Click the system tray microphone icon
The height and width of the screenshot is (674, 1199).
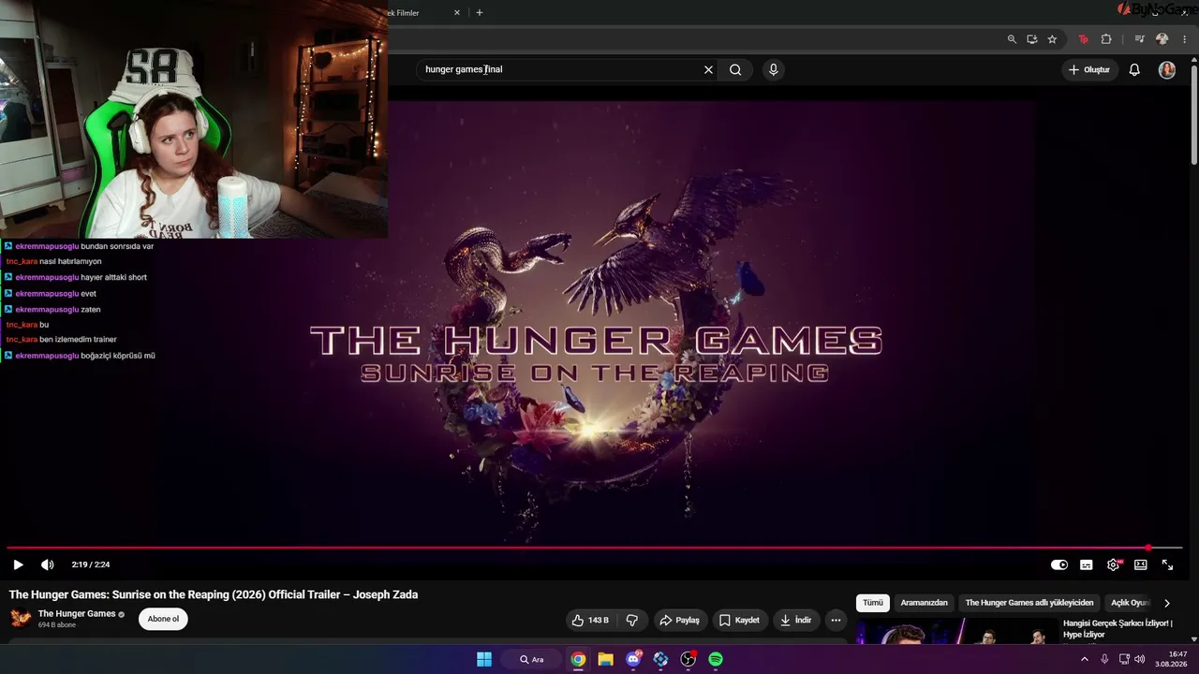pos(1104,659)
